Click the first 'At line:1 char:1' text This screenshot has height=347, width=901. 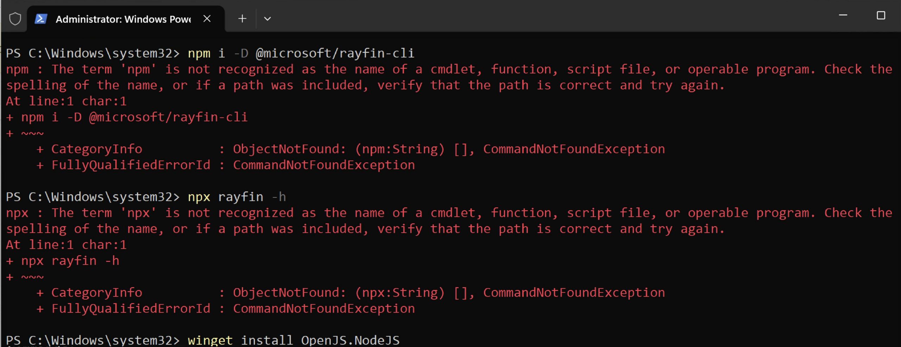coord(66,101)
